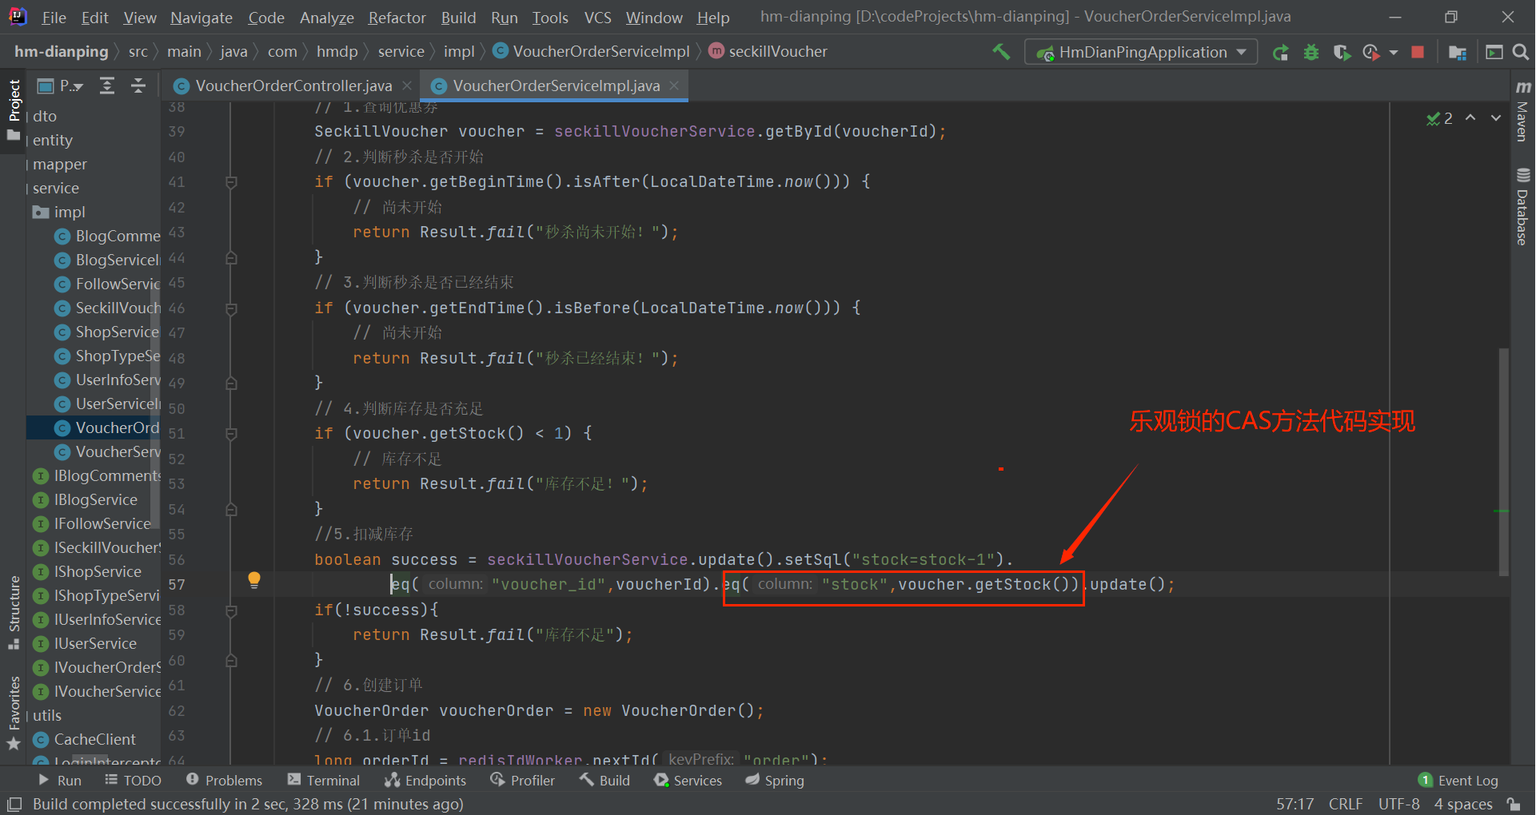The image size is (1536, 815).
Task: Open the Favorites tool window
Action: (x=14, y=714)
